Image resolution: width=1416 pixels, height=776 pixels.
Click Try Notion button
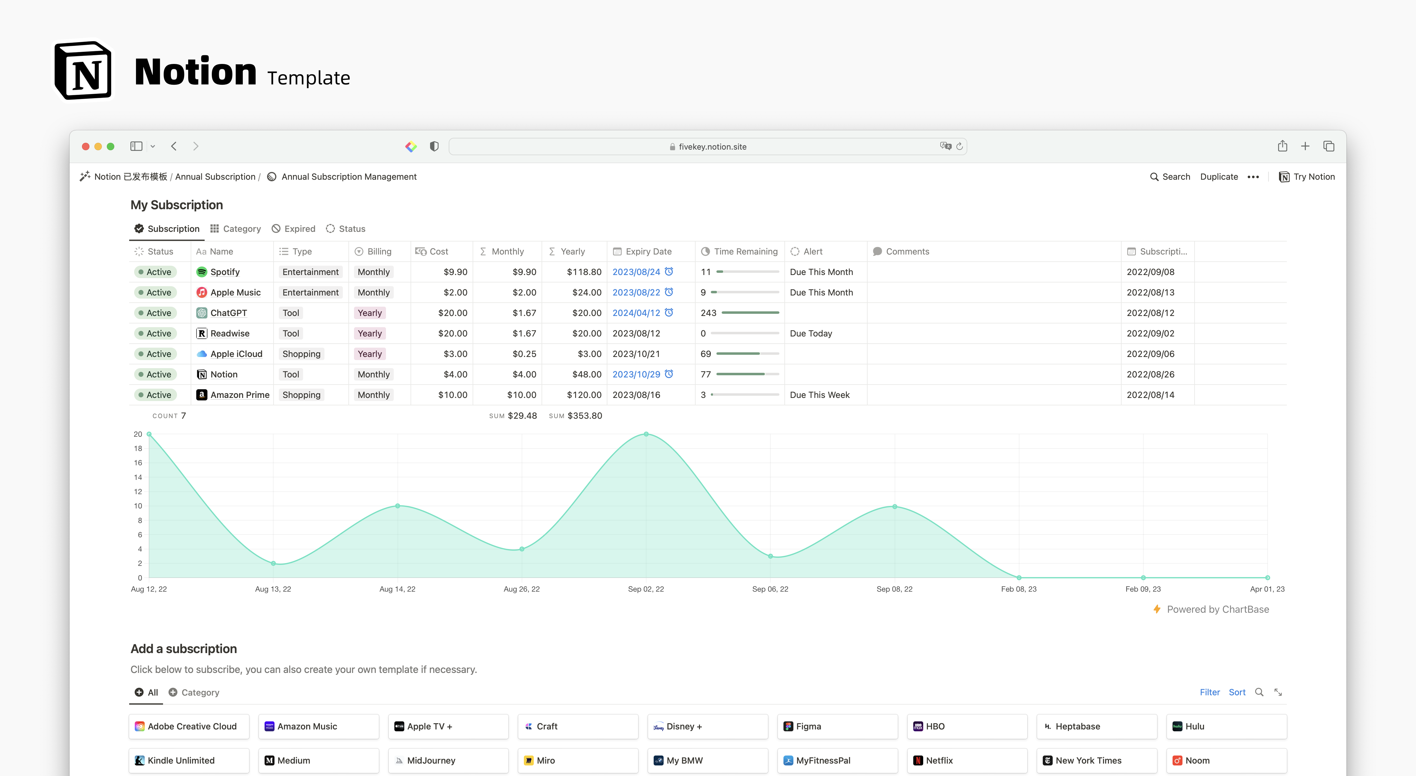(x=1307, y=176)
